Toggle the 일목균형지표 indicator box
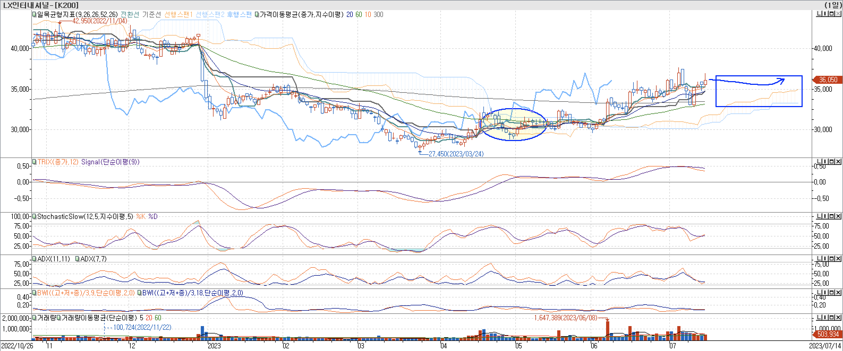This screenshot has height=351, width=843. pos(34,14)
